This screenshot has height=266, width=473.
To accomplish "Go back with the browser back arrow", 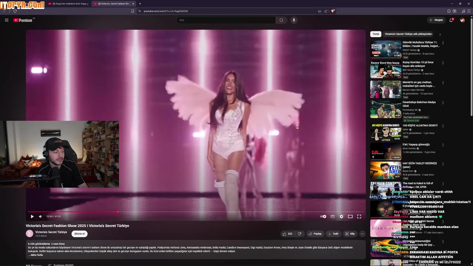I will pos(5,11).
